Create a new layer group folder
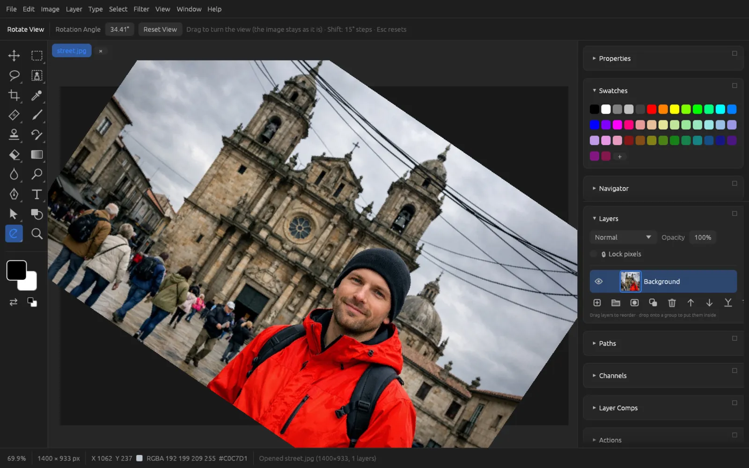749x468 pixels. (616, 303)
